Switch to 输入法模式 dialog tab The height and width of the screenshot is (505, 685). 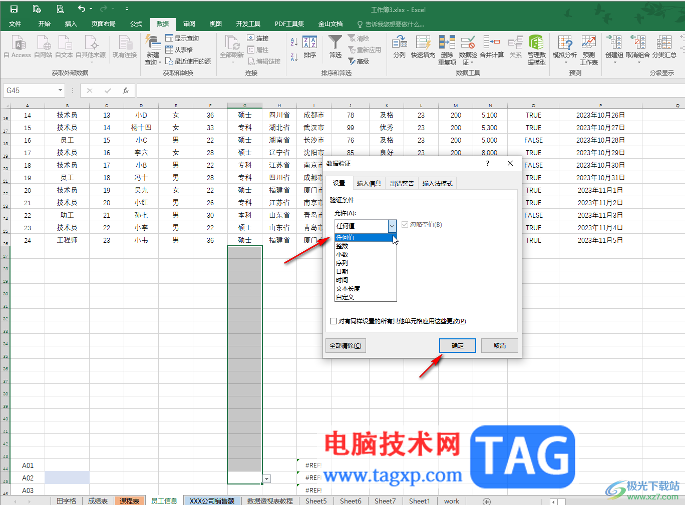tap(438, 184)
